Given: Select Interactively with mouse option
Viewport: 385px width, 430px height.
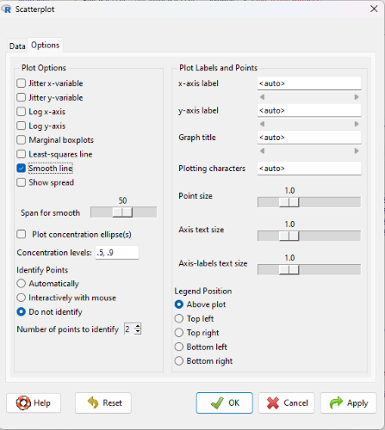Looking at the screenshot, I should click(21, 298).
